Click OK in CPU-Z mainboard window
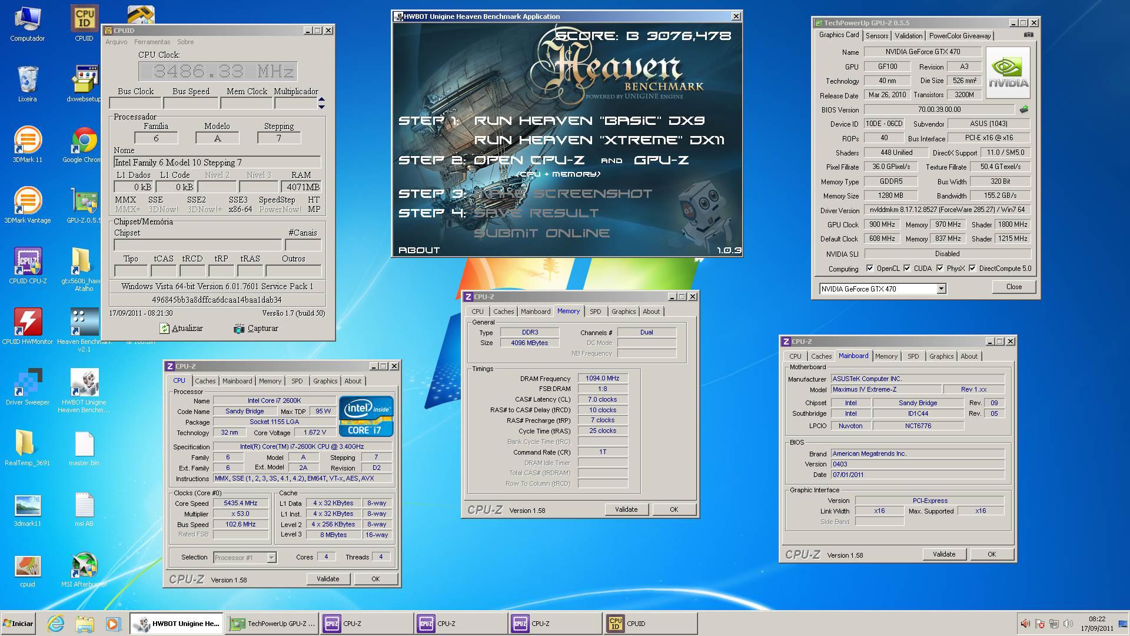Viewport: 1130px width, 636px height. pos(991,554)
